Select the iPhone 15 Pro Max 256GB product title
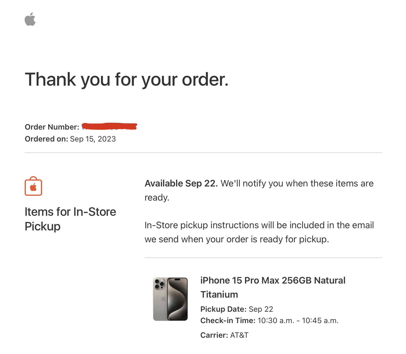Image resolution: width=406 pixels, height=354 pixels. click(273, 287)
